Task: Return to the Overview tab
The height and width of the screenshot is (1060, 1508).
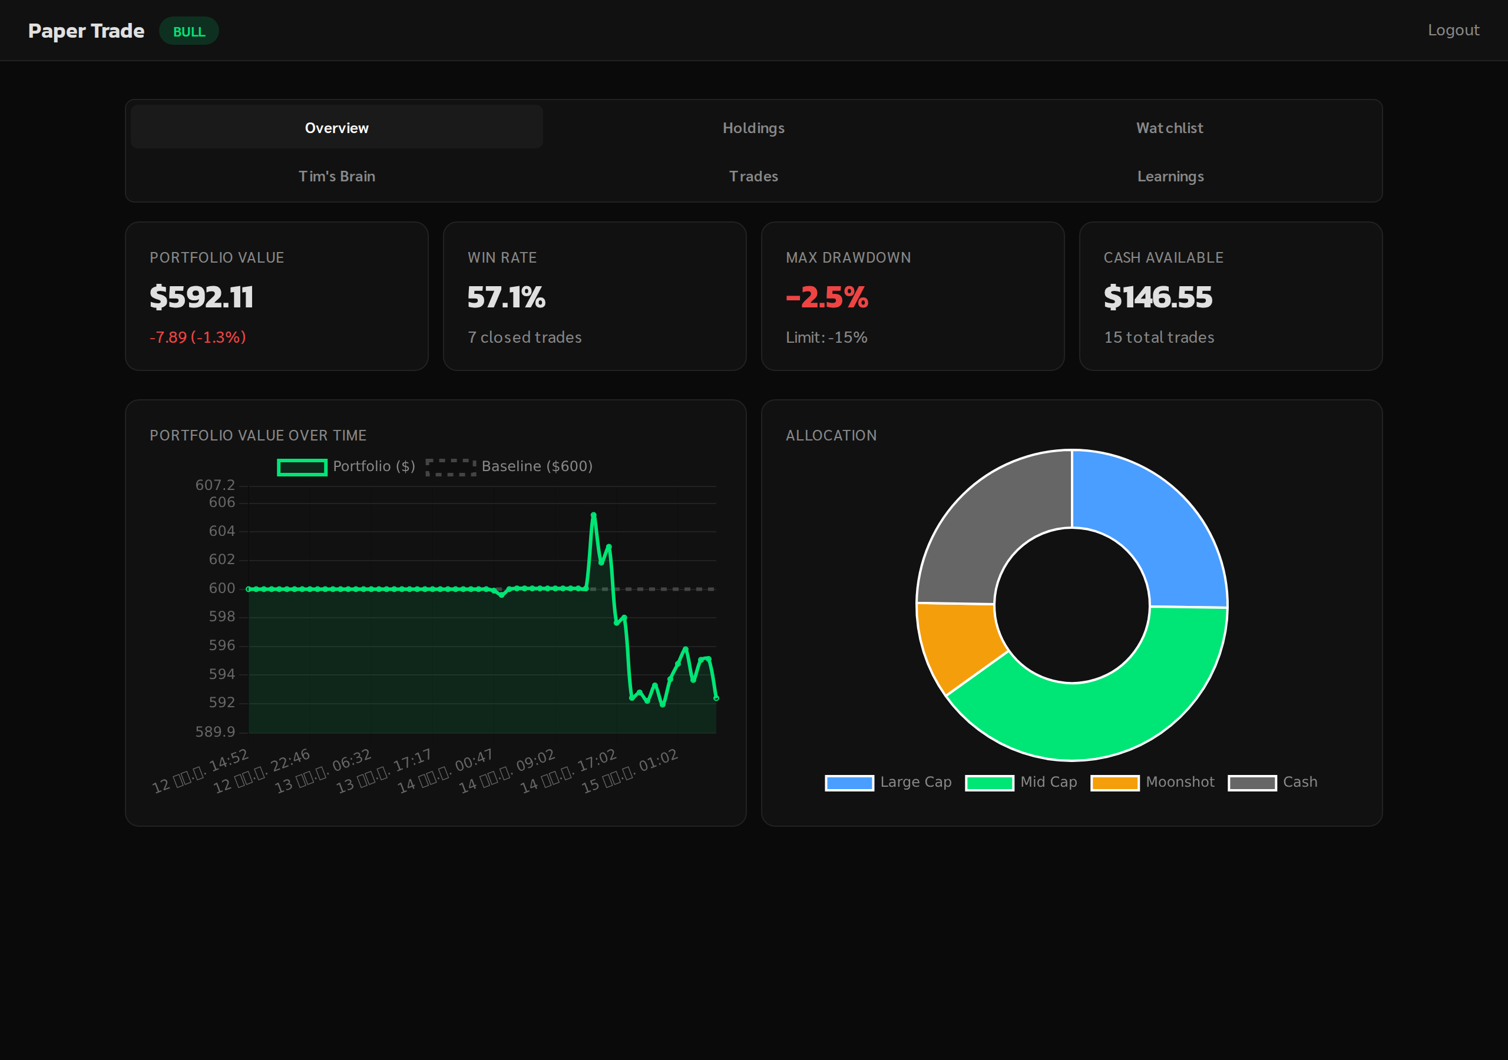Action: tap(336, 127)
